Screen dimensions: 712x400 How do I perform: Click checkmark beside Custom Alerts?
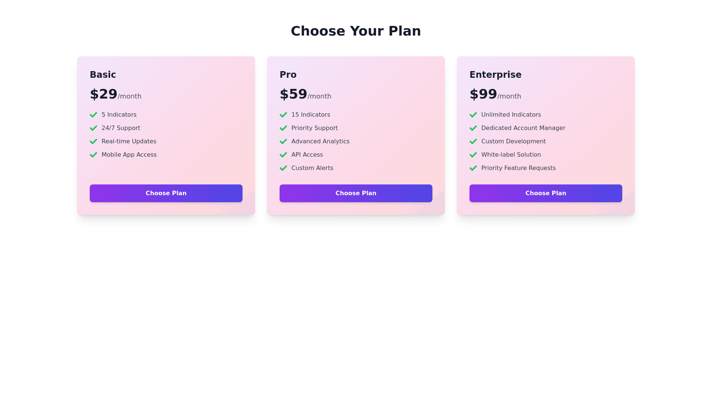pos(283,168)
